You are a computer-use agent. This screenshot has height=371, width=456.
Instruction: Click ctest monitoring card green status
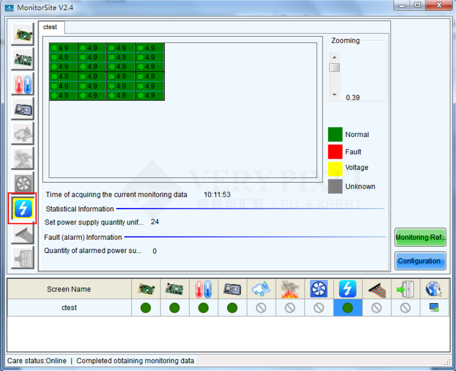232,308
